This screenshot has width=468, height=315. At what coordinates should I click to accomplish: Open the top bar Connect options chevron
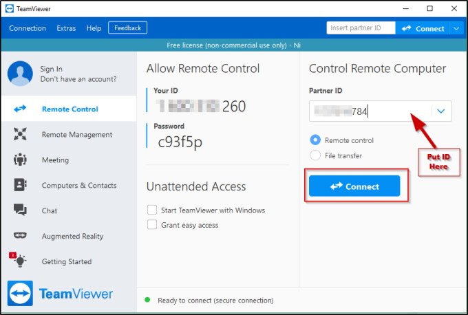456,29
